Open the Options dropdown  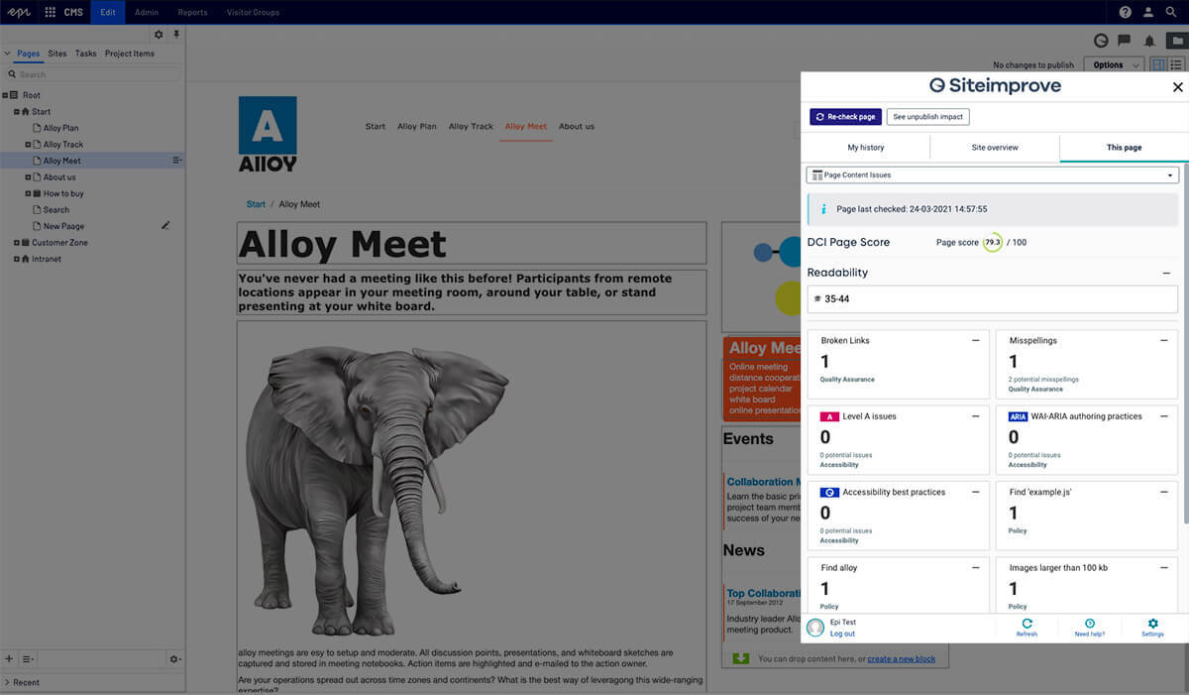click(x=1115, y=64)
